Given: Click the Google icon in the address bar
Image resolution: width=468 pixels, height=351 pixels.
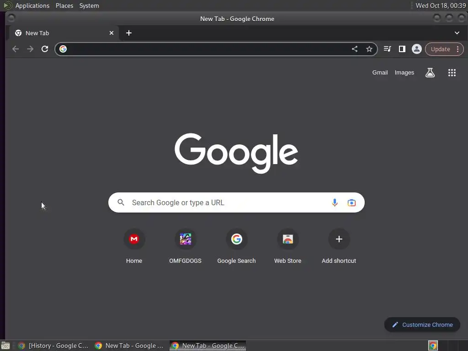Looking at the screenshot, I should (x=63, y=49).
